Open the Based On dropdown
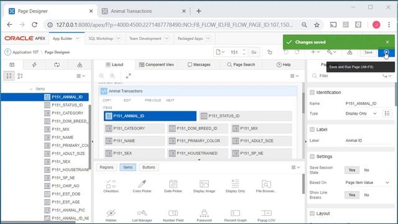The height and width of the screenshot is (224, 398). (367, 182)
